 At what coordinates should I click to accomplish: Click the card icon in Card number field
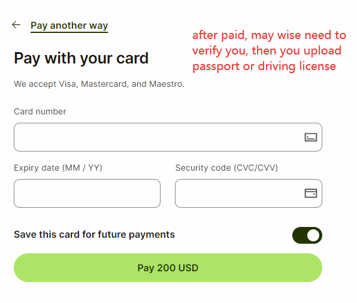tap(311, 137)
